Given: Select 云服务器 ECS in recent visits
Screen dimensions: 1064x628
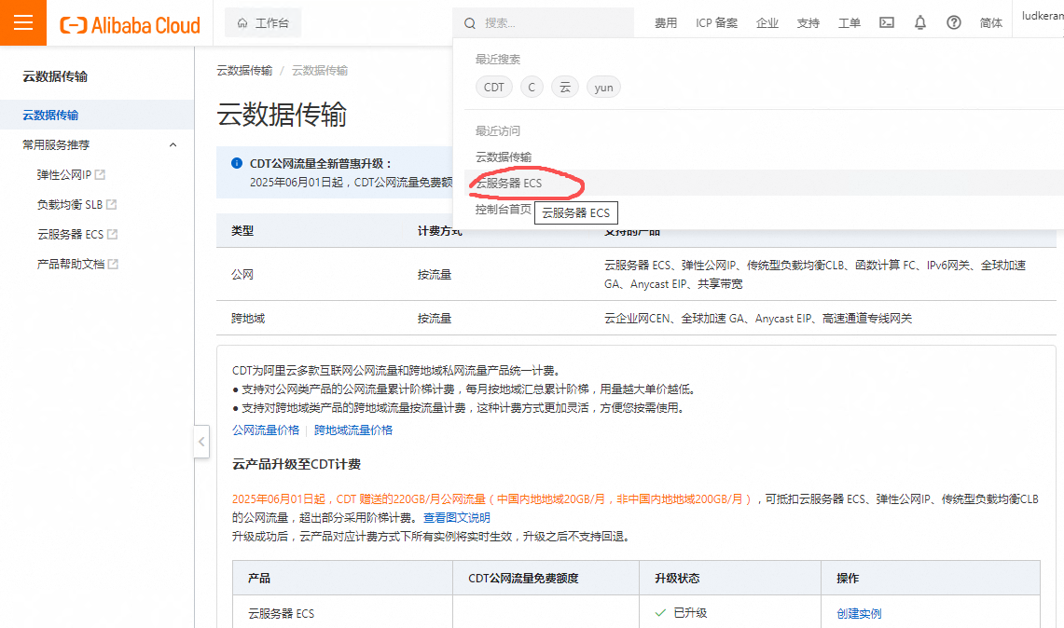Looking at the screenshot, I should (x=509, y=184).
